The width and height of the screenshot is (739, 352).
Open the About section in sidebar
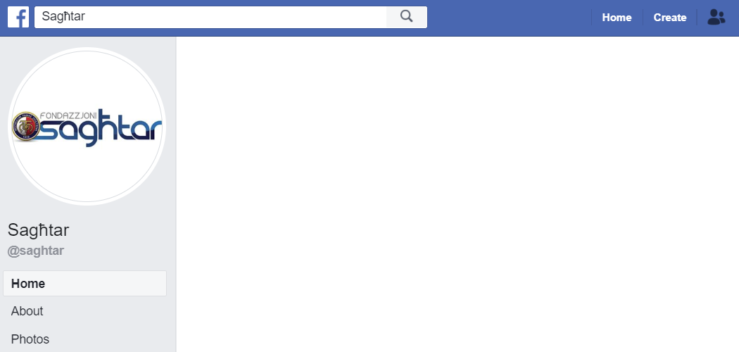pyautogui.click(x=27, y=311)
